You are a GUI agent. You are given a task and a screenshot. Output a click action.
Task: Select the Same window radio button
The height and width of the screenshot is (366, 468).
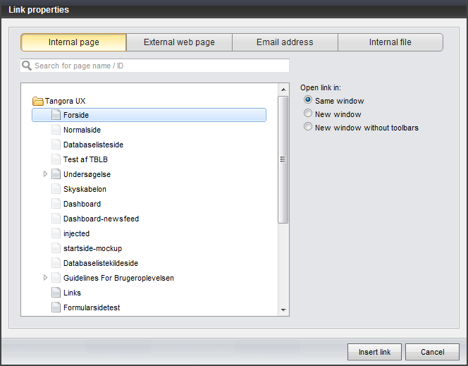(x=308, y=99)
